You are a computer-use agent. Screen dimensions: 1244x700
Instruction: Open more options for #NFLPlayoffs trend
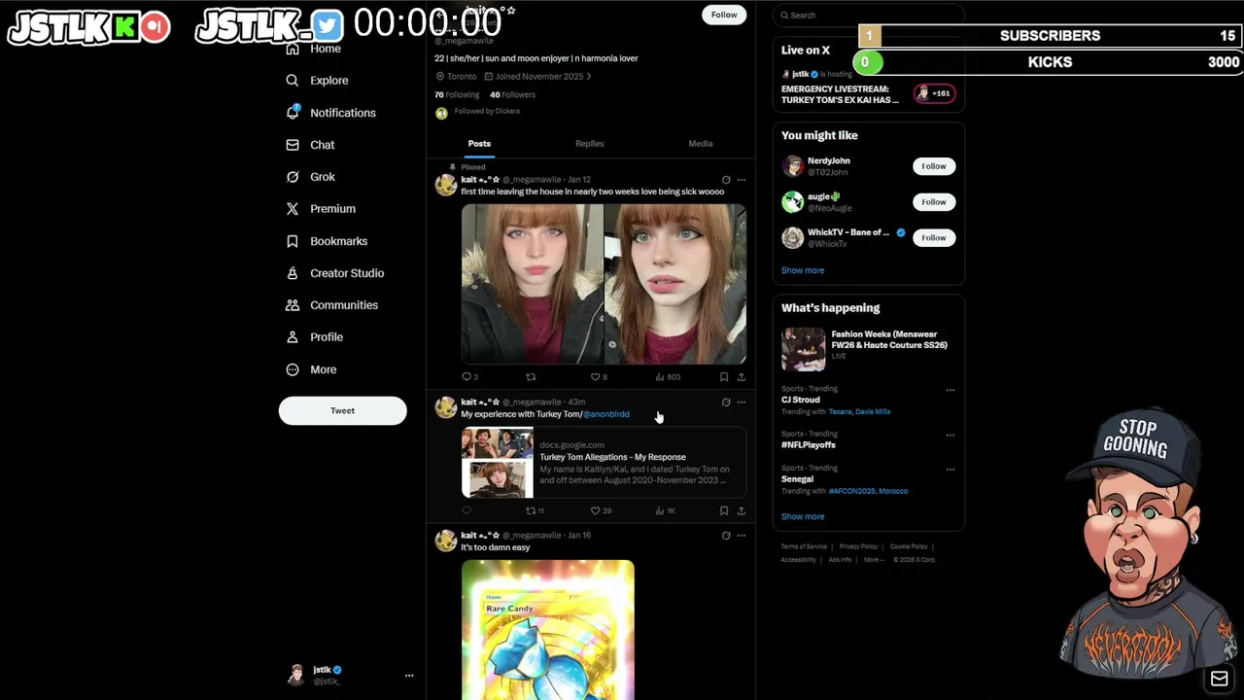point(950,435)
